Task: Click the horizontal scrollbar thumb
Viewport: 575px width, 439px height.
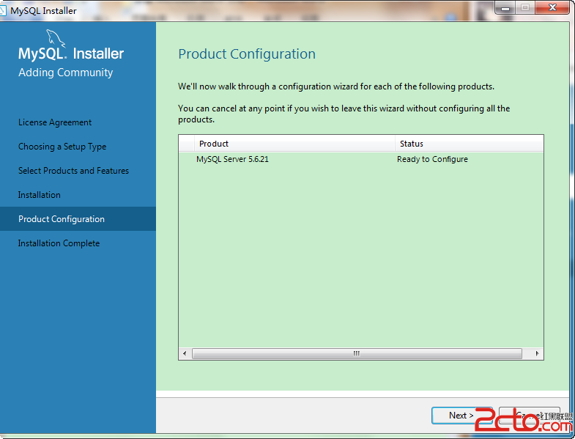Action: click(357, 353)
